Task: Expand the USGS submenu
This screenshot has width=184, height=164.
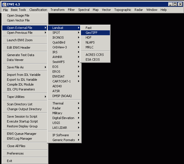Action: (64, 123)
